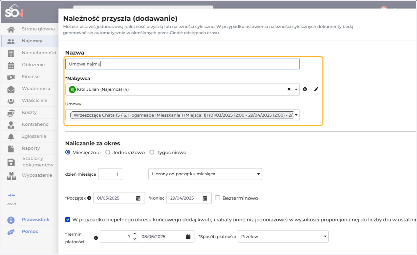The width and height of the screenshot is (417, 255).
Task: Open calendar picker for Termin płatności date
Action: tap(188, 237)
